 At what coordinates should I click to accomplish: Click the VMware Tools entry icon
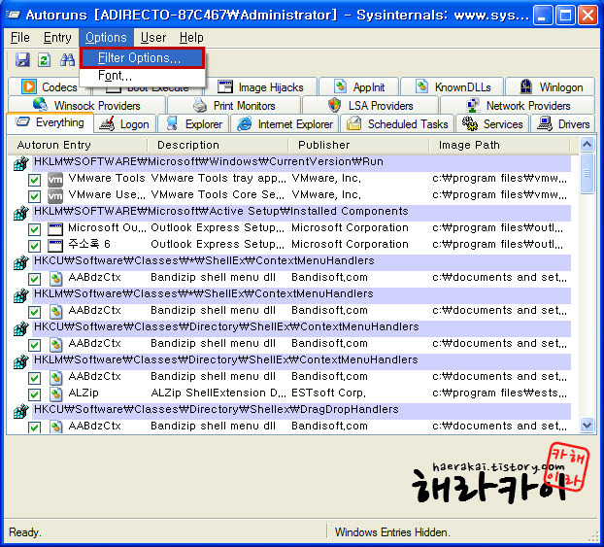55,179
